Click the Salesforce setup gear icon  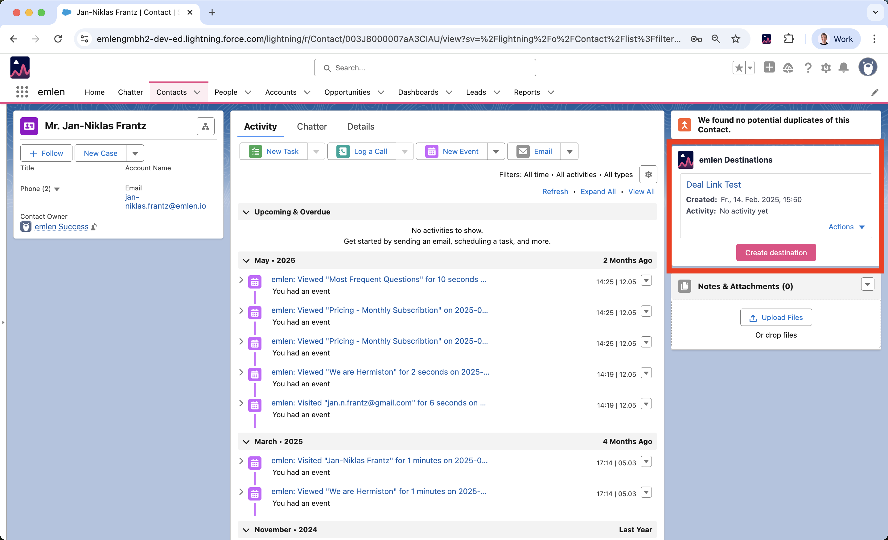826,68
